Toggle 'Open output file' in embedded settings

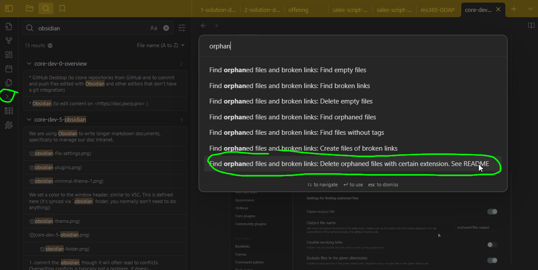(492, 211)
